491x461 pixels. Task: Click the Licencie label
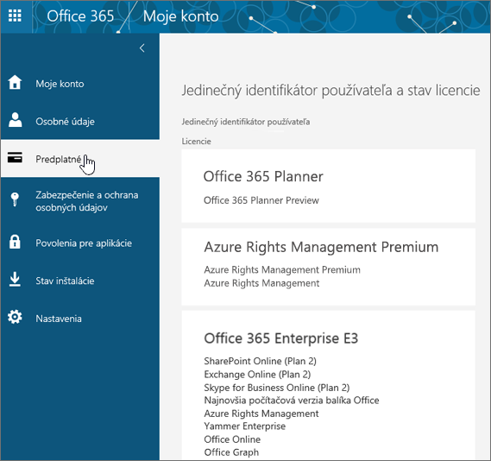click(197, 142)
